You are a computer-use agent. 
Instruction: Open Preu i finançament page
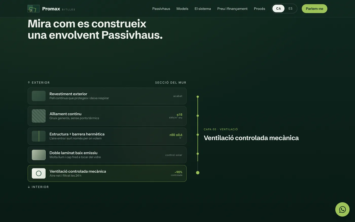pyautogui.click(x=232, y=9)
